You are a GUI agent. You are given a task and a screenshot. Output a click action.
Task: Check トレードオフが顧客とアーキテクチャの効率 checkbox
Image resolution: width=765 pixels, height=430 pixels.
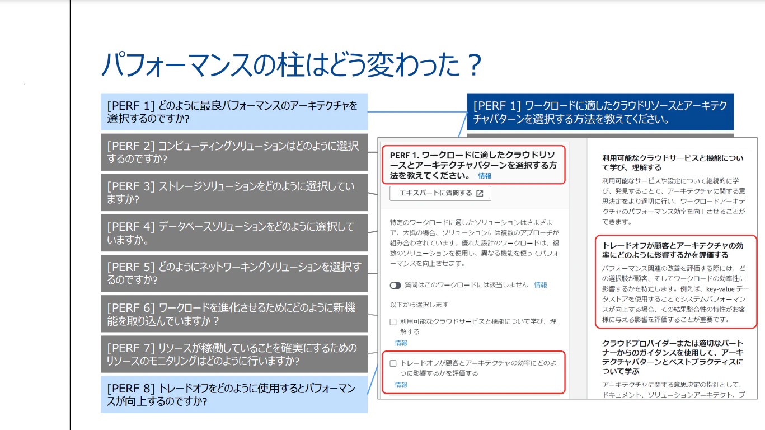tap(393, 363)
